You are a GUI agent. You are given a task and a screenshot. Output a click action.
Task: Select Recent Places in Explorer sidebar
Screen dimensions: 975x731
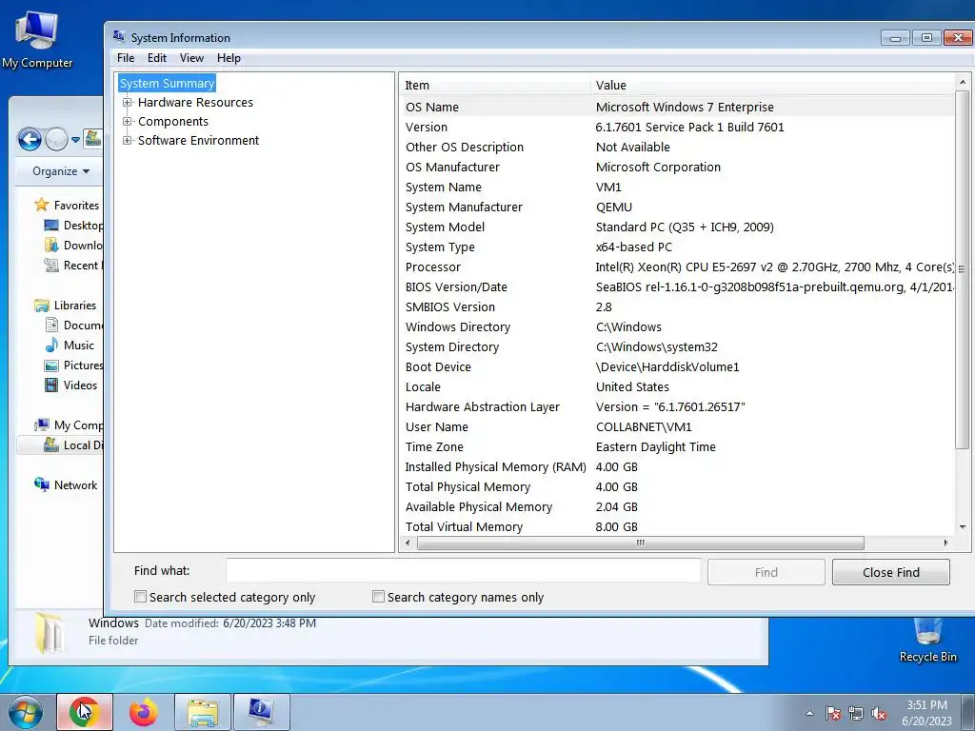coord(73,266)
